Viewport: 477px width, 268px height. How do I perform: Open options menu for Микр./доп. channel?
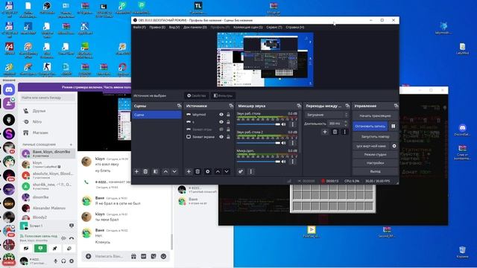[x=293, y=162]
